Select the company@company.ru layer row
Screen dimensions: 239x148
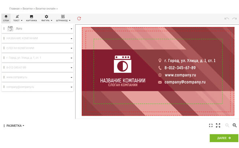tap(37, 87)
